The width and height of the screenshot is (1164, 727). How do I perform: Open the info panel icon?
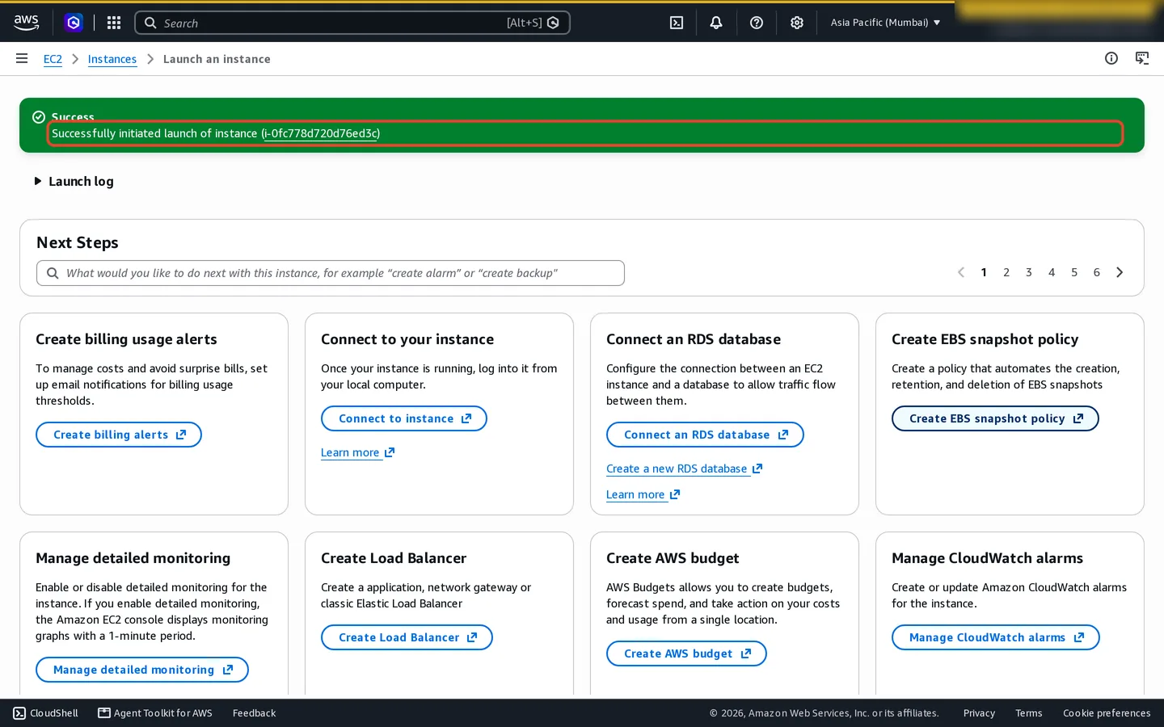[1111, 58]
